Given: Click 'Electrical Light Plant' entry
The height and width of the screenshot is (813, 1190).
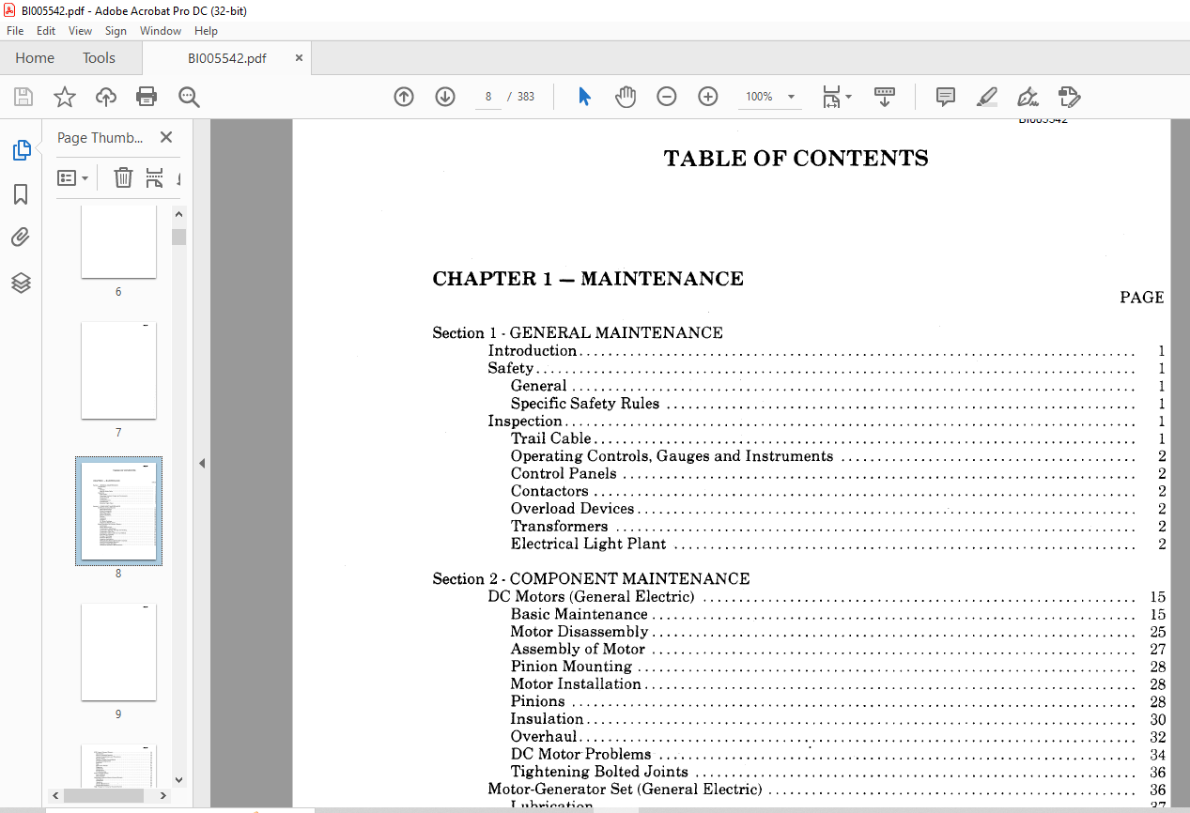Looking at the screenshot, I should pyautogui.click(x=589, y=544).
